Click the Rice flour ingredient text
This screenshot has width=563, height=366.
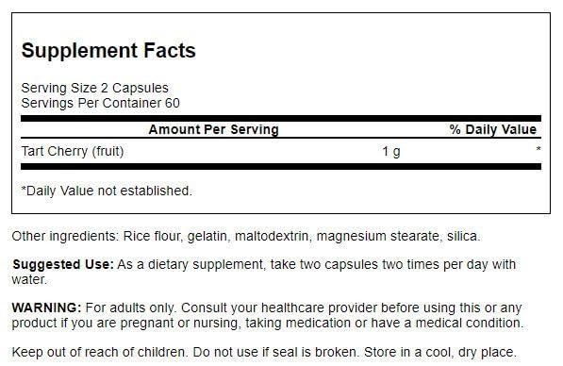pyautogui.click(x=151, y=237)
